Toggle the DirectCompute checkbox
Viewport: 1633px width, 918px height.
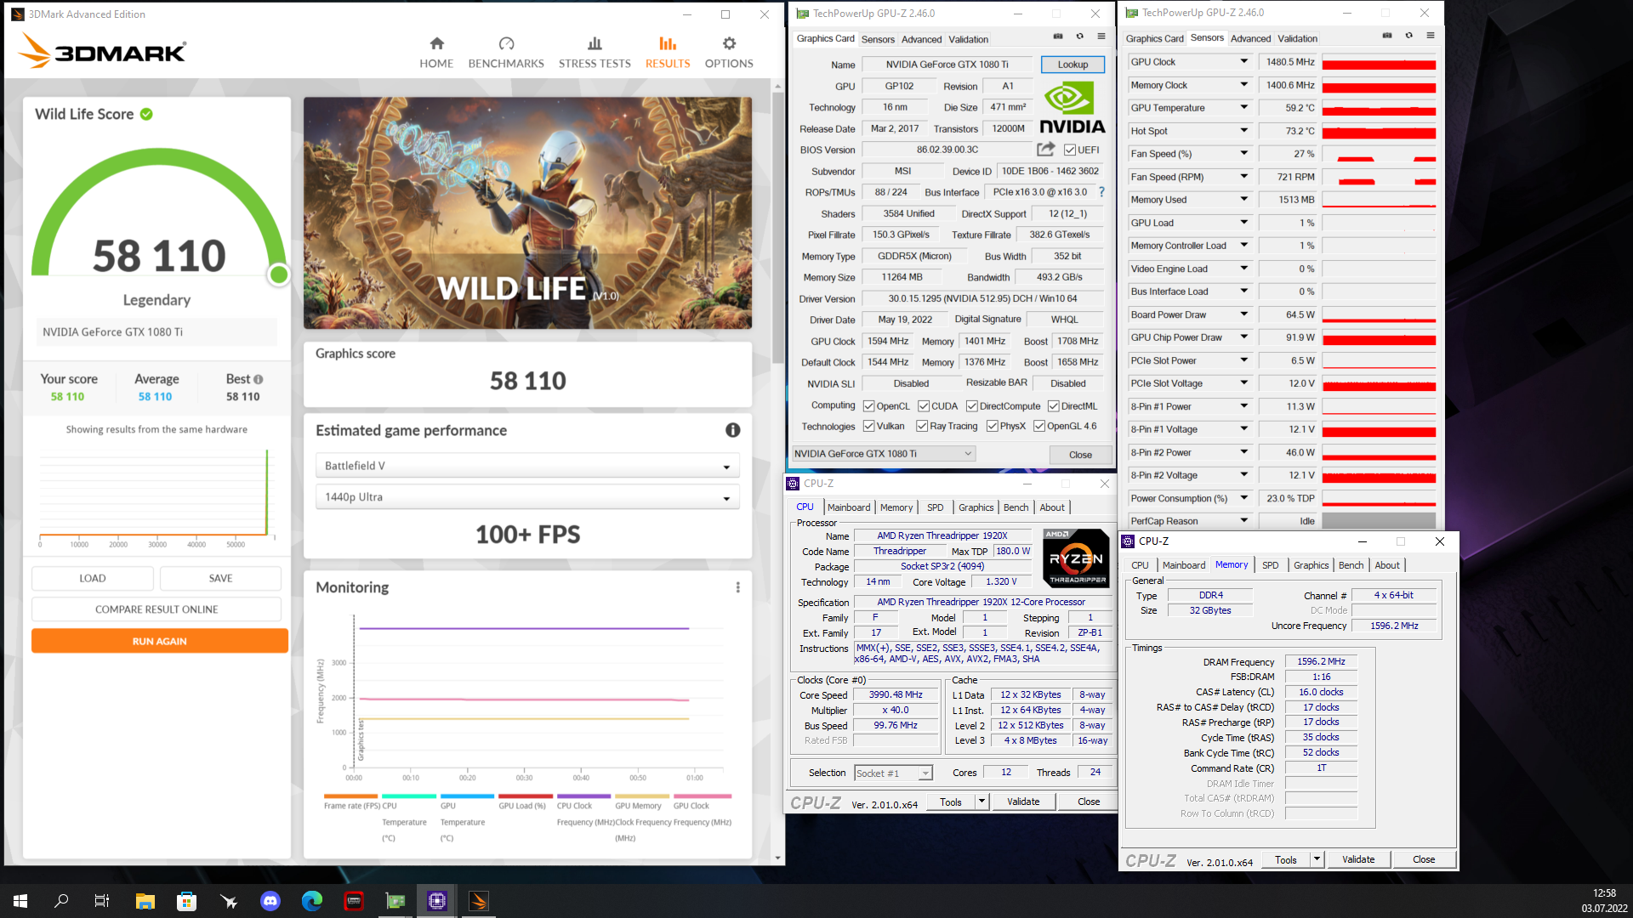(x=971, y=406)
